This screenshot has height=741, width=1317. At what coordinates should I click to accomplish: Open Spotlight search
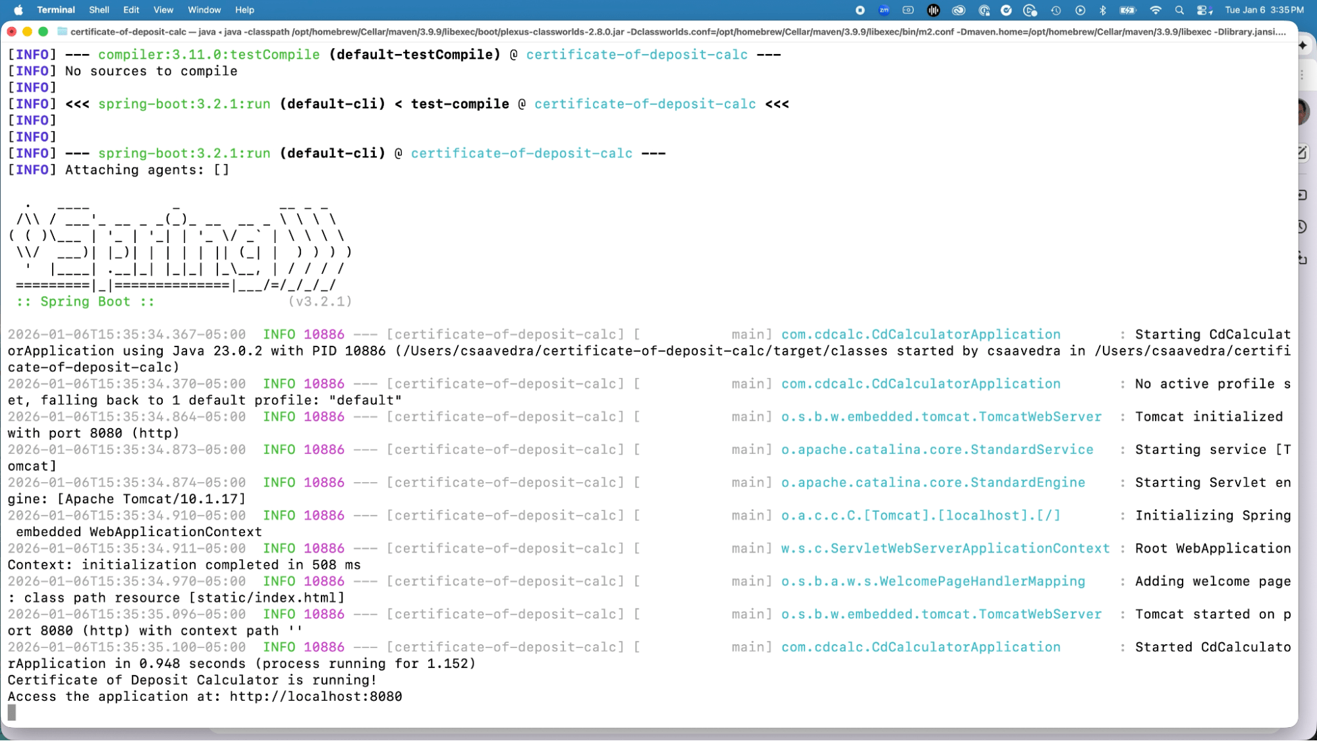pos(1179,10)
